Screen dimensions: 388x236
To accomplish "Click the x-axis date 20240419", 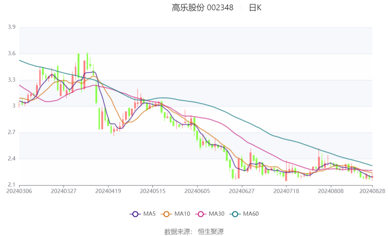I will (108, 191).
